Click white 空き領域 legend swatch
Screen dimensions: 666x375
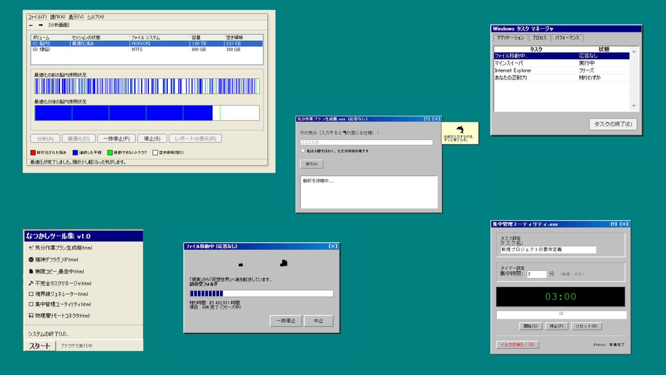coord(155,152)
